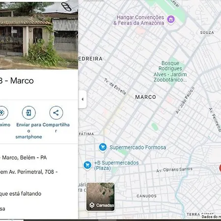Click the Supermercado Formosa text label

coord(138,147)
